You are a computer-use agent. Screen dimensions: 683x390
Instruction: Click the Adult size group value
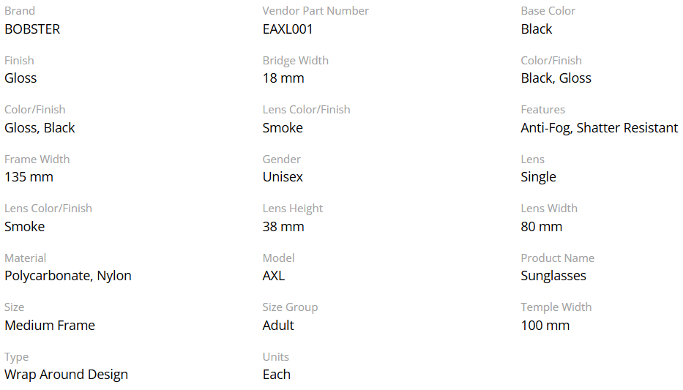(278, 326)
